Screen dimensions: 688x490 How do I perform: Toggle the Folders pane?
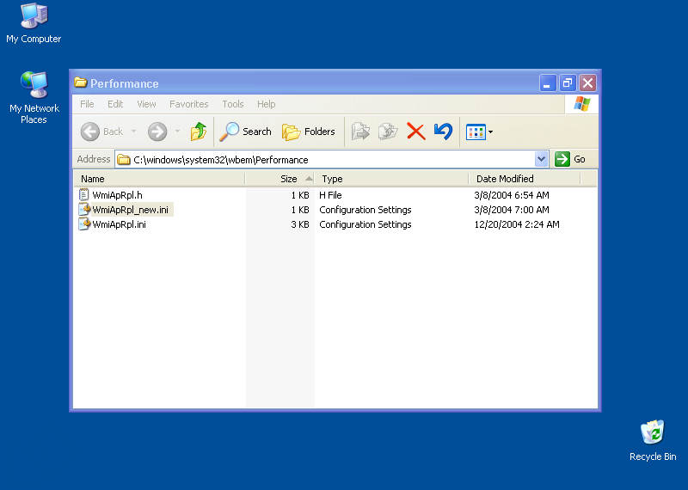point(308,132)
